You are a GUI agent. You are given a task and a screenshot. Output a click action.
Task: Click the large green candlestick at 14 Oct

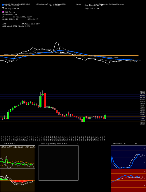point(8,115)
